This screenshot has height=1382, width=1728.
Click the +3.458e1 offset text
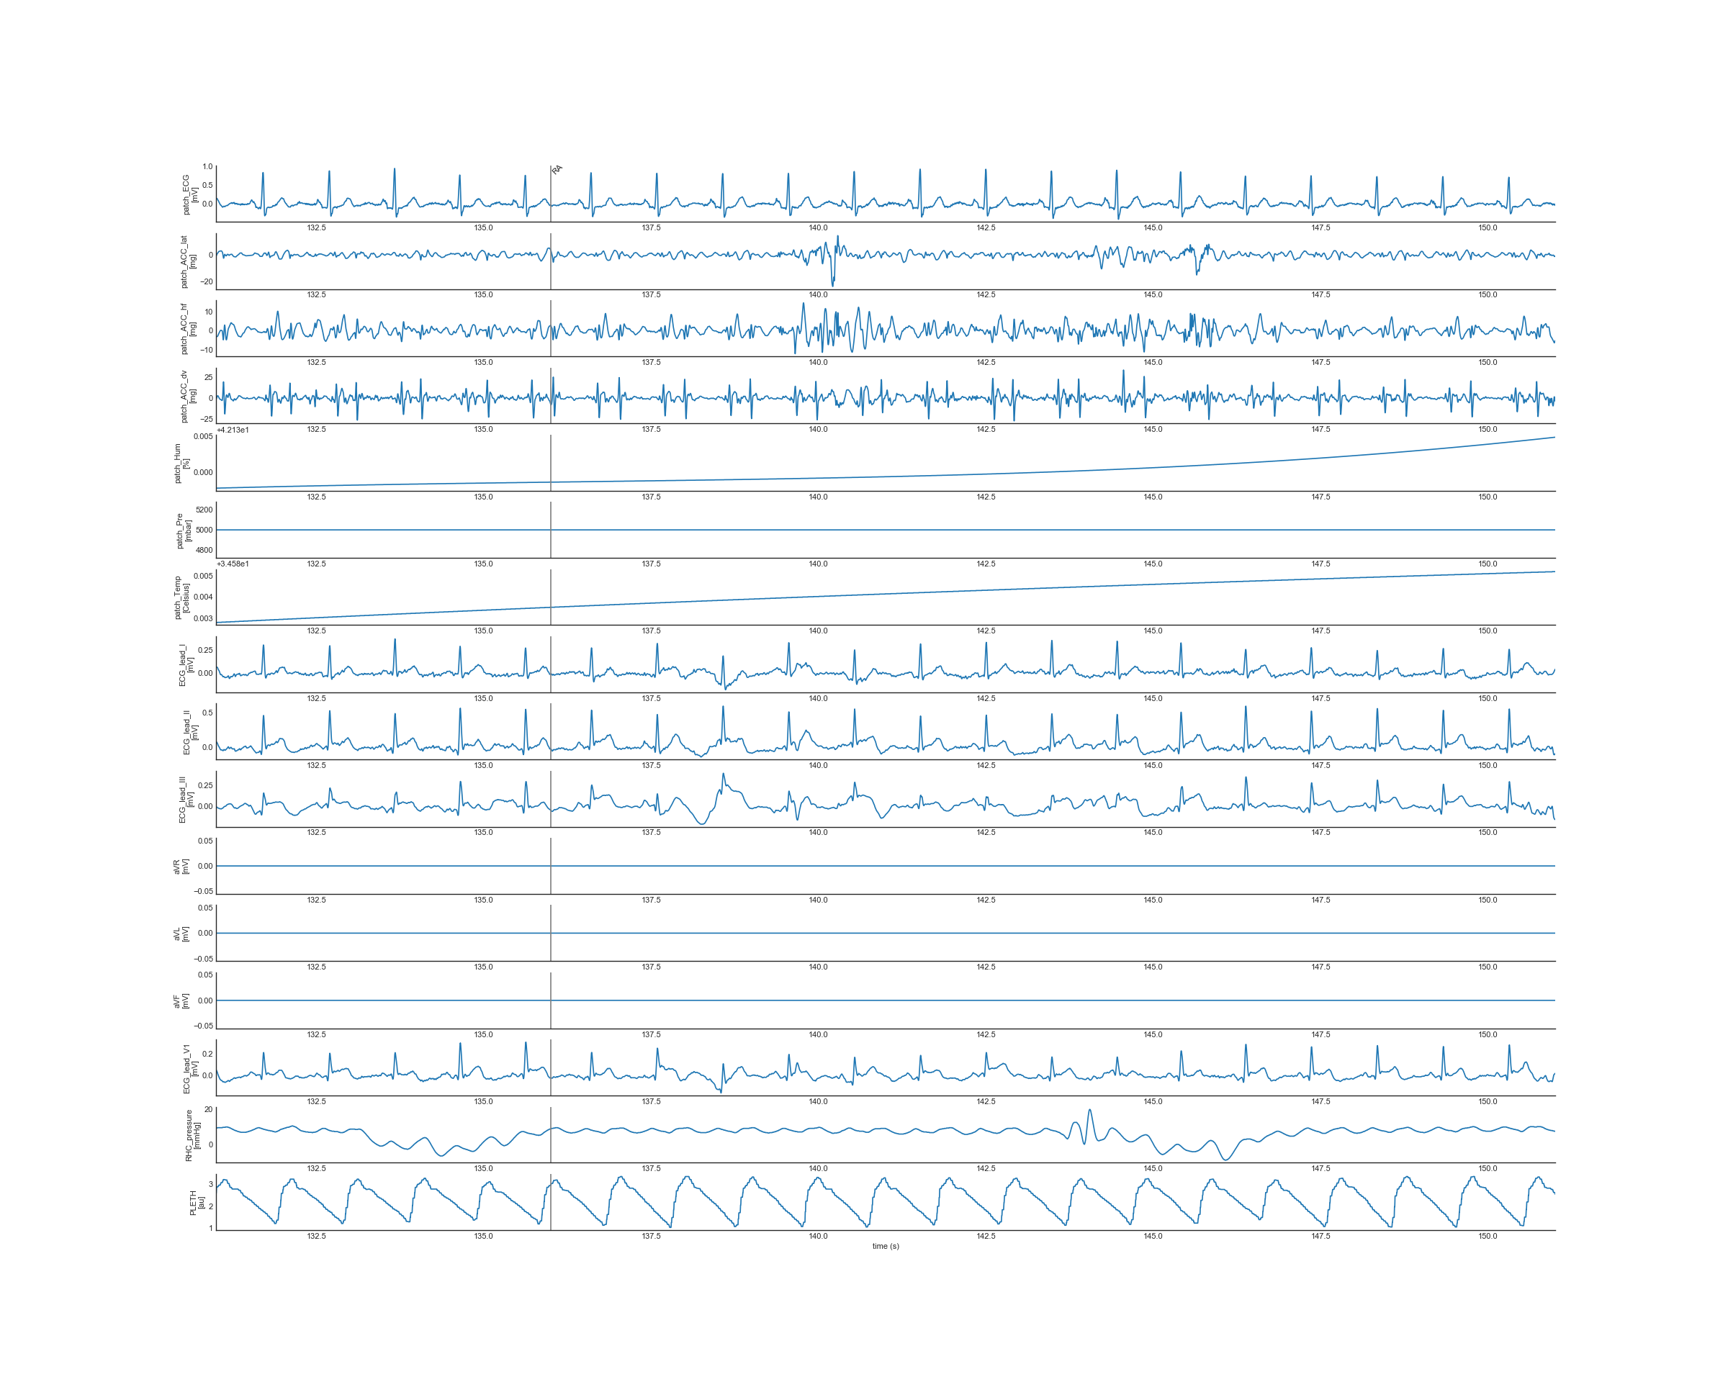tap(233, 564)
